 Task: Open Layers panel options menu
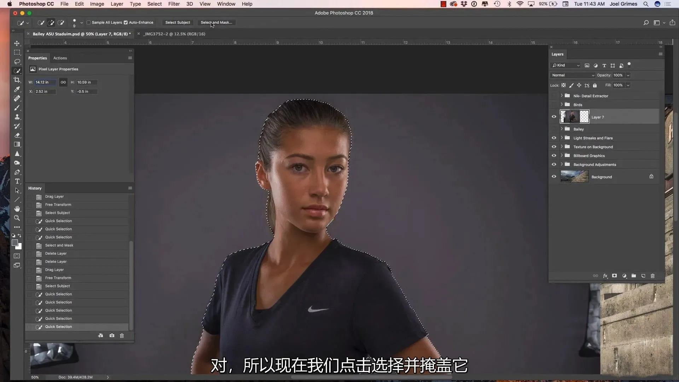point(660,54)
